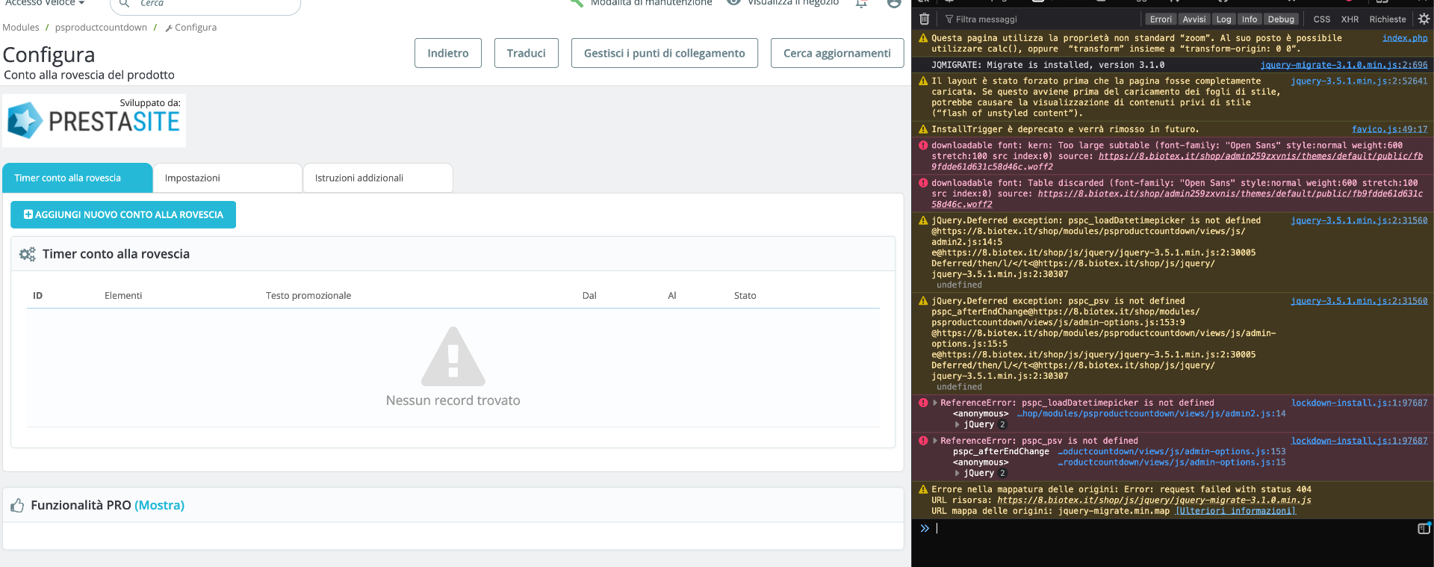Open index.php source link in console

(x=1405, y=38)
